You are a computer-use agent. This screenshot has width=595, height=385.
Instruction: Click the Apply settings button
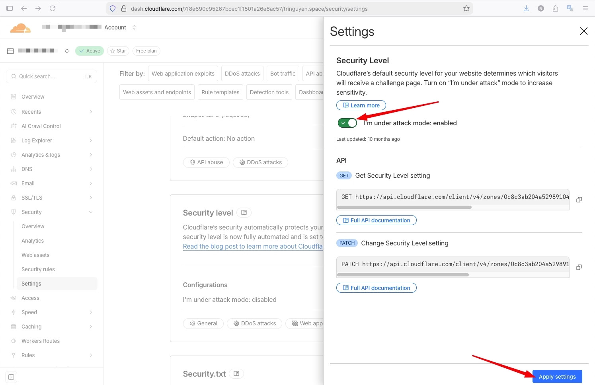[x=557, y=377]
